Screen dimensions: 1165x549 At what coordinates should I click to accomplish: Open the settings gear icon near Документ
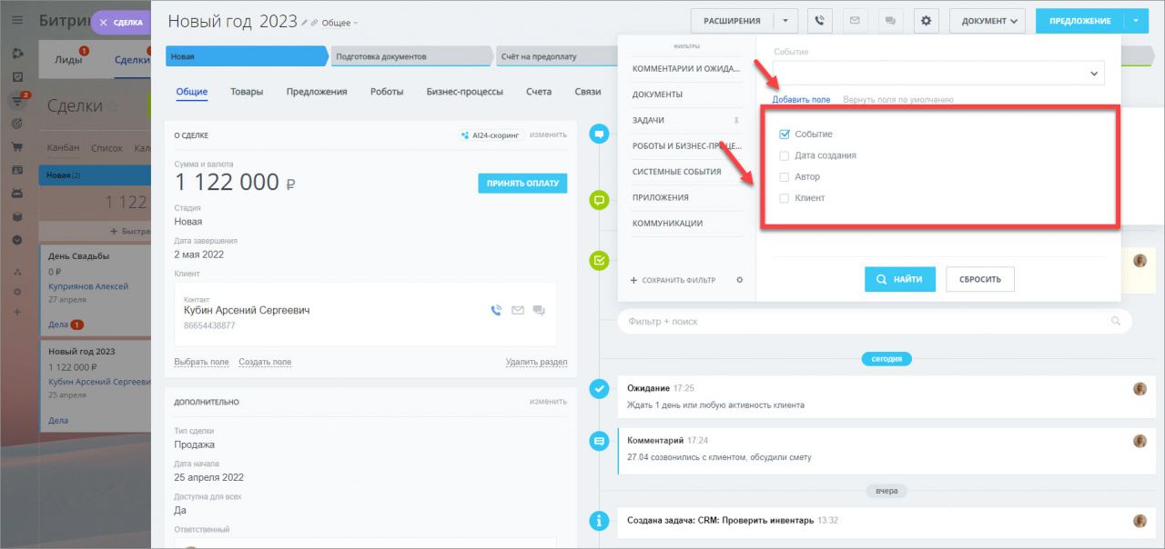click(927, 21)
